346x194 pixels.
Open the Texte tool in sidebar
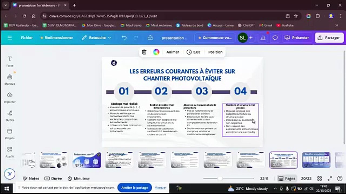point(10,61)
